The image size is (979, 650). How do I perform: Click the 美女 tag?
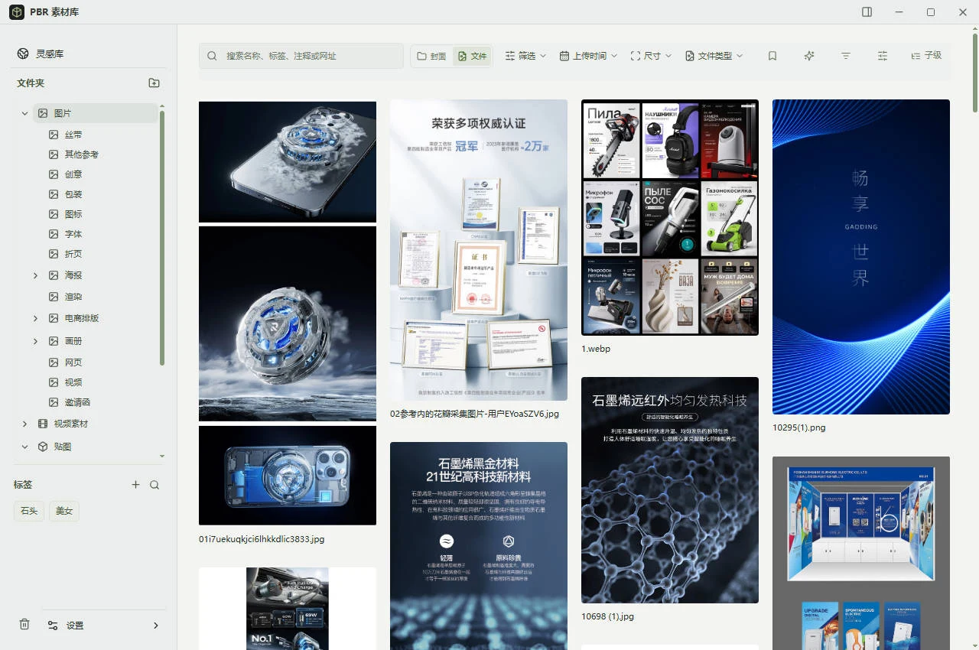[64, 511]
